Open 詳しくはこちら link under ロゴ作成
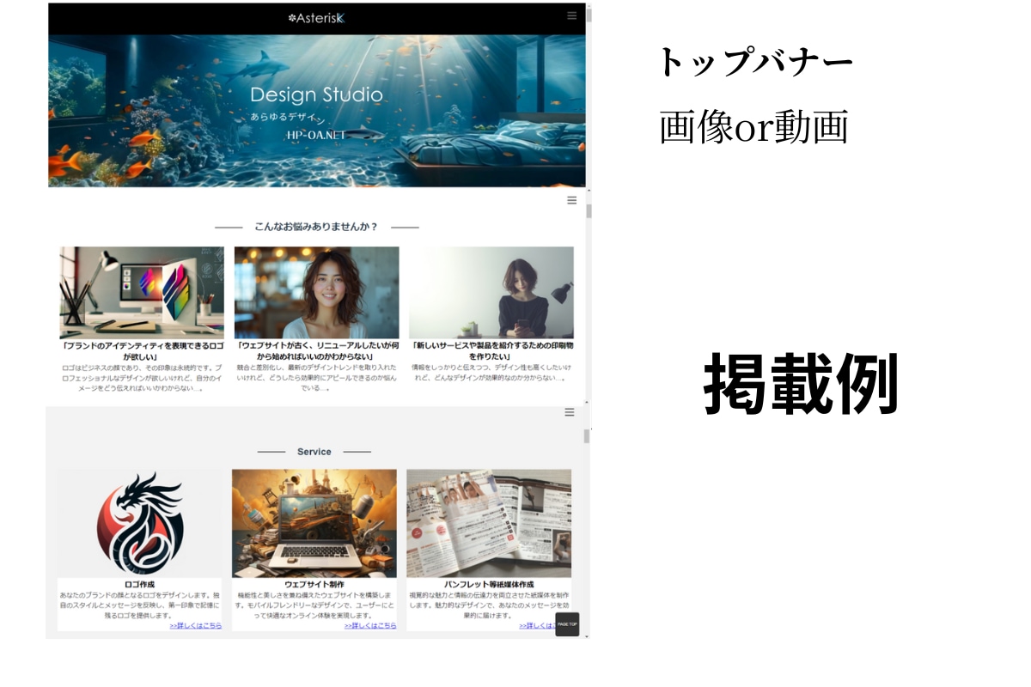Viewport: 1031px width, 687px height. coord(195,626)
